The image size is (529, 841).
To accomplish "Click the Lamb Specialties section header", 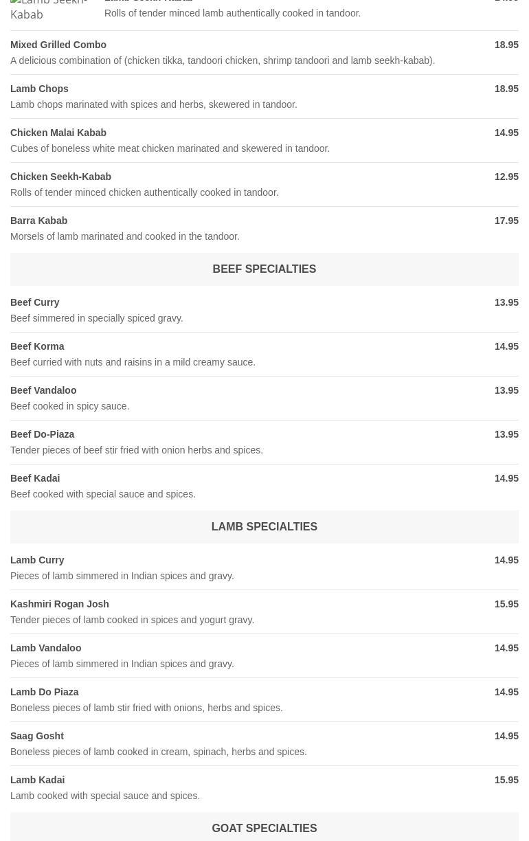I will click(264, 527).
